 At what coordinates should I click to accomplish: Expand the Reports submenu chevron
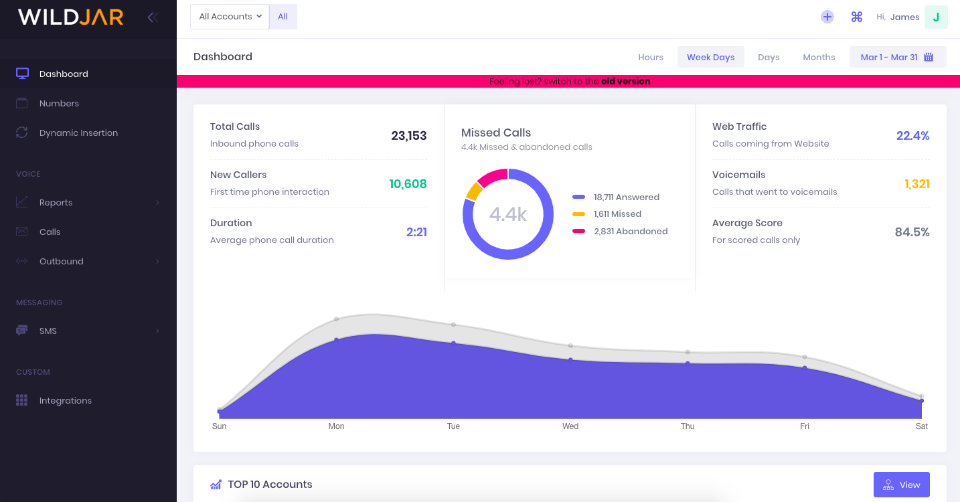click(x=158, y=202)
